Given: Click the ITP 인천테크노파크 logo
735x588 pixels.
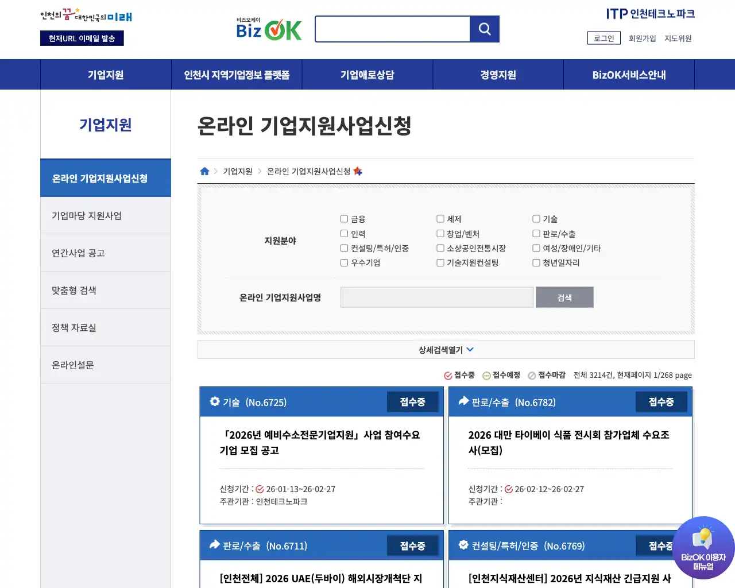Looking at the screenshot, I should pos(650,14).
